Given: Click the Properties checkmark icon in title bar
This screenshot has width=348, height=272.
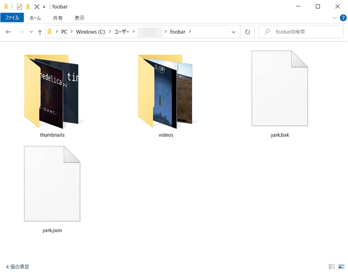Looking at the screenshot, I should (x=19, y=7).
